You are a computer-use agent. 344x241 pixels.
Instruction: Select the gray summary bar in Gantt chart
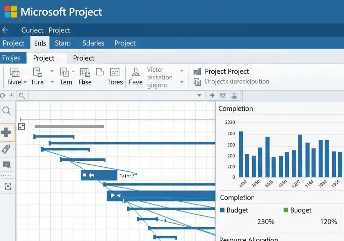[x=69, y=127]
